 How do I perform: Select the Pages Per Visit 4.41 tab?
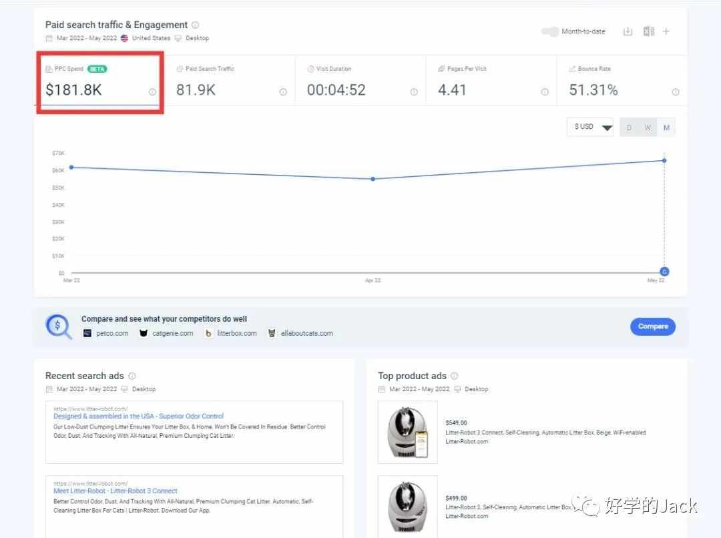pyautogui.click(x=491, y=81)
